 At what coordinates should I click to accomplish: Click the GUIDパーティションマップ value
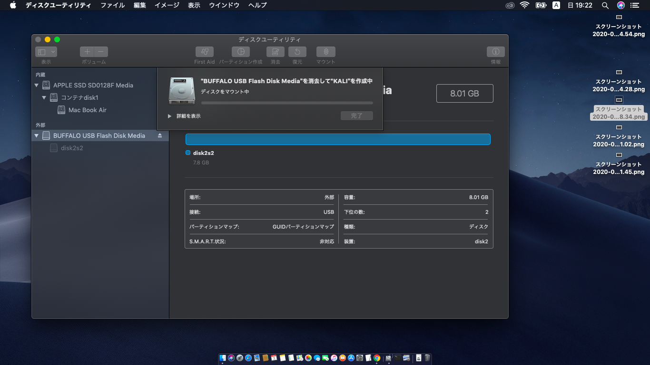(303, 227)
